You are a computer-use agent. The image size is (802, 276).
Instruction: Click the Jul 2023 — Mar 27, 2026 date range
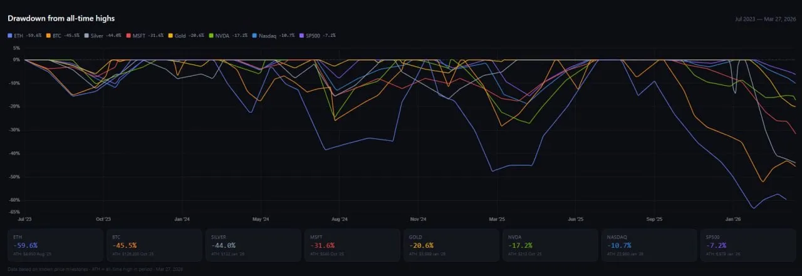click(x=764, y=19)
